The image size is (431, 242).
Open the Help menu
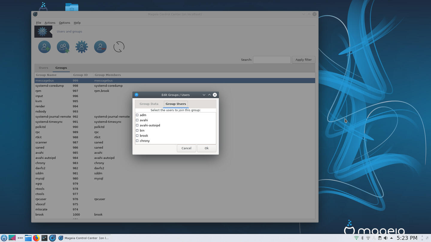77,23
